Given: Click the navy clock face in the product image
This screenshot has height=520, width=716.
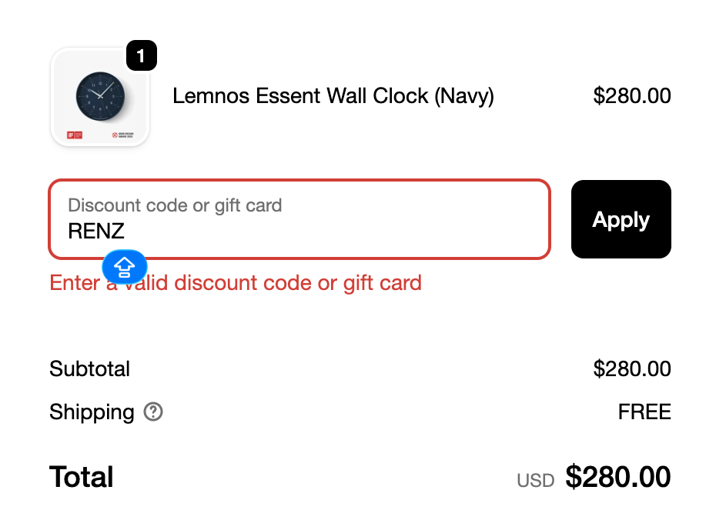Looking at the screenshot, I should point(100,96).
